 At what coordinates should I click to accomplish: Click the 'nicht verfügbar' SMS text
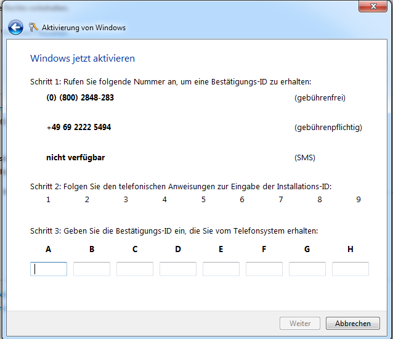[75, 157]
